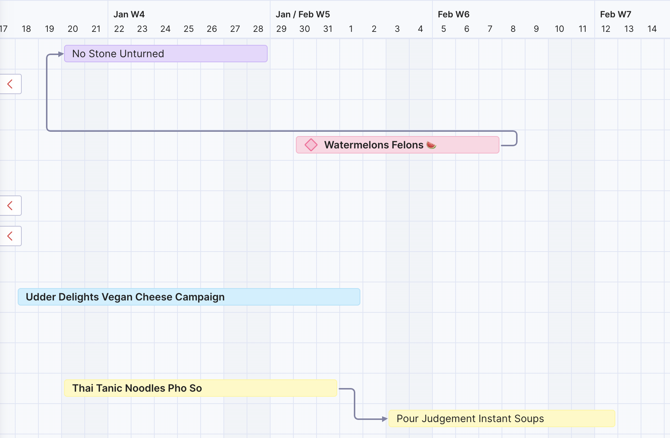The image size is (670, 438).
Task: Click the dependency arrowhead into No Stone Unturned
Action: [x=61, y=54]
